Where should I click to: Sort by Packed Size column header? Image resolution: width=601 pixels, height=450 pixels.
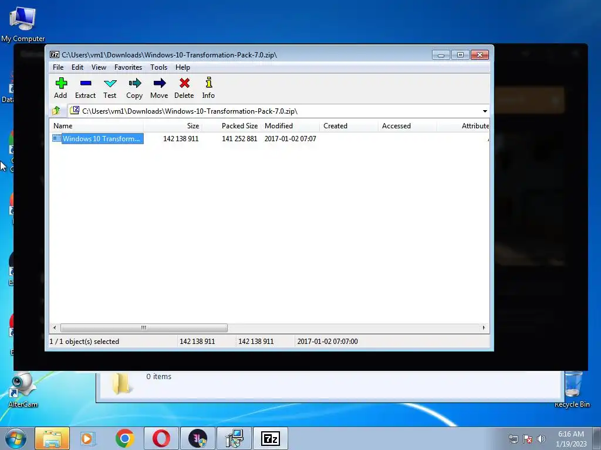[x=231, y=126]
